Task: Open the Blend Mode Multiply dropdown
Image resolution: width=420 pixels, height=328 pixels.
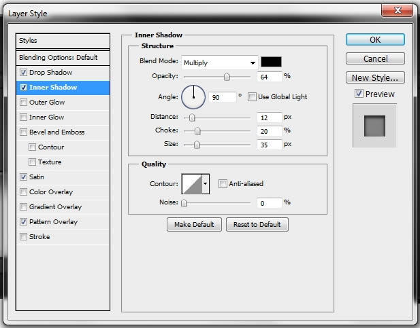Action: (220, 63)
